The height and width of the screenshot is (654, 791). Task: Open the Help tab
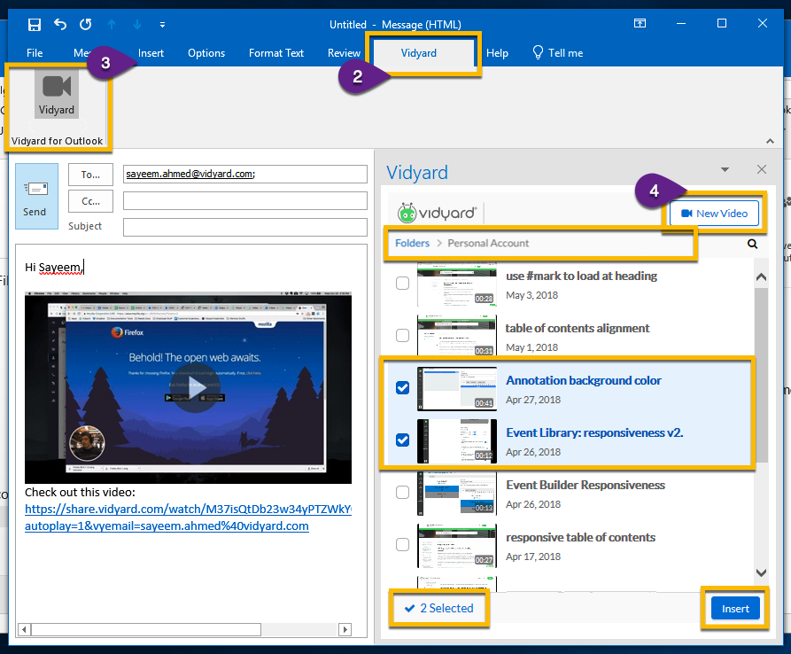(x=497, y=53)
